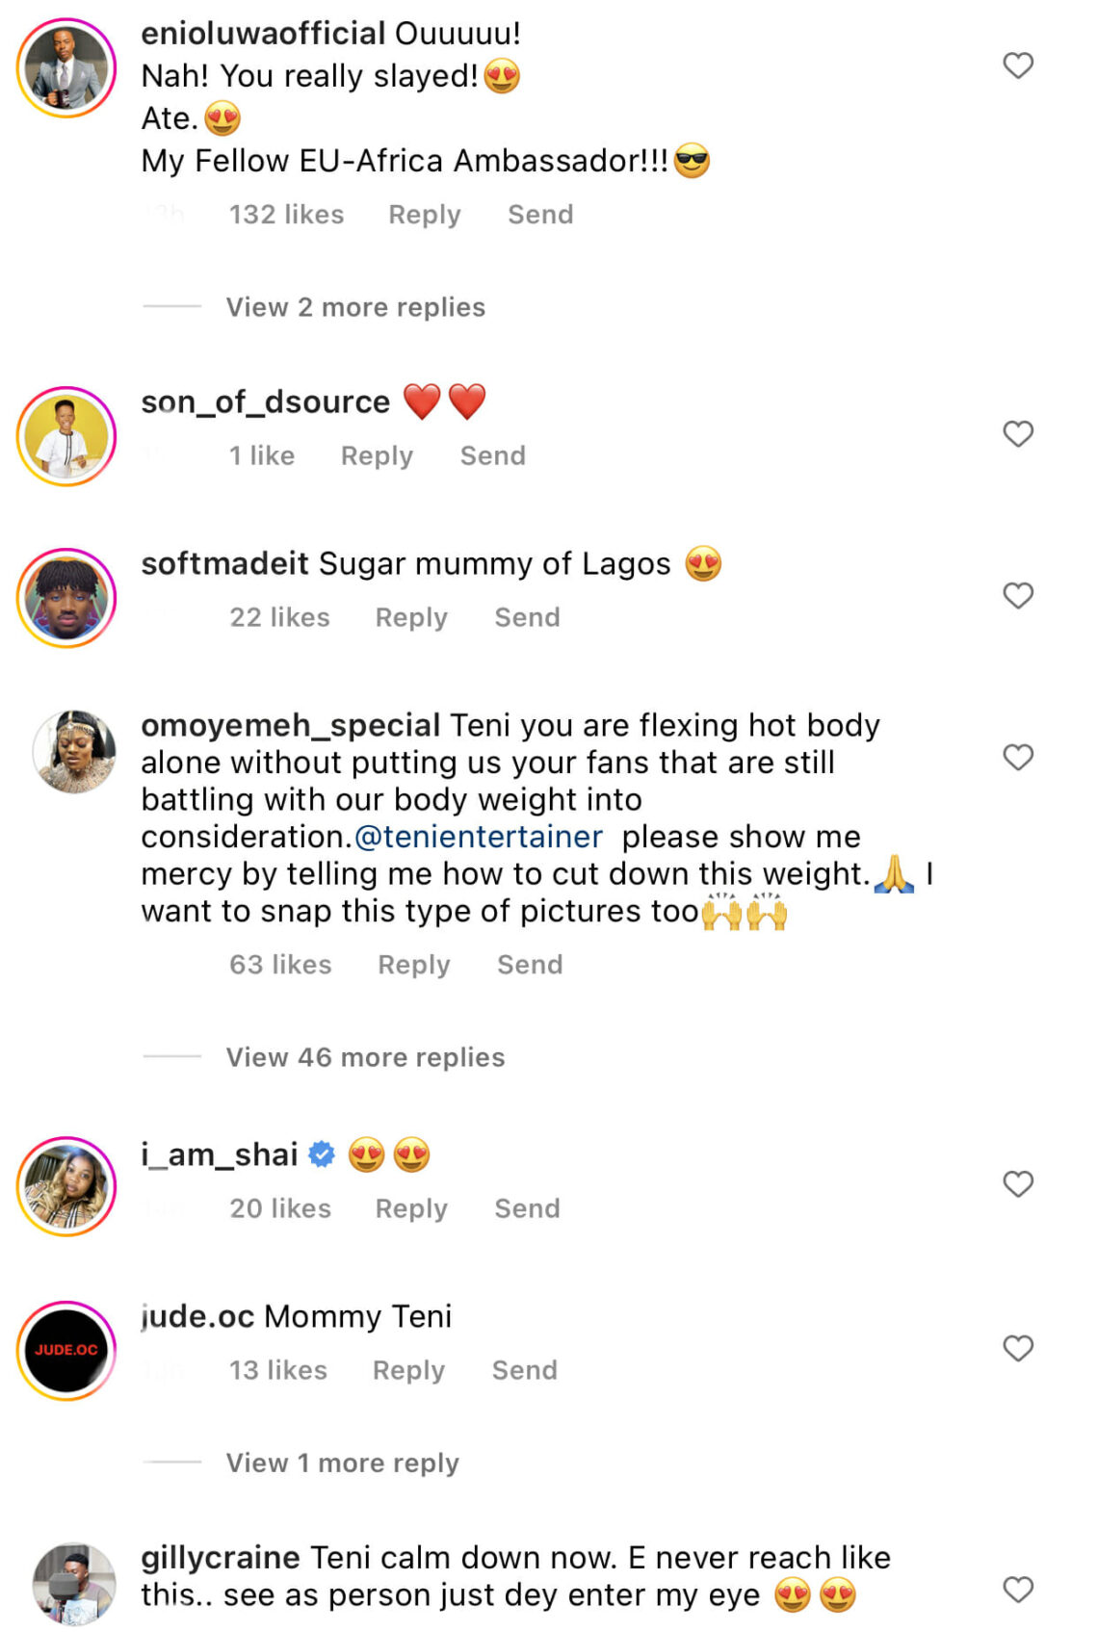Viewport: 1098px width, 1632px height.
Task: Like softmadeit's Sugar mummy comment
Action: (1017, 596)
